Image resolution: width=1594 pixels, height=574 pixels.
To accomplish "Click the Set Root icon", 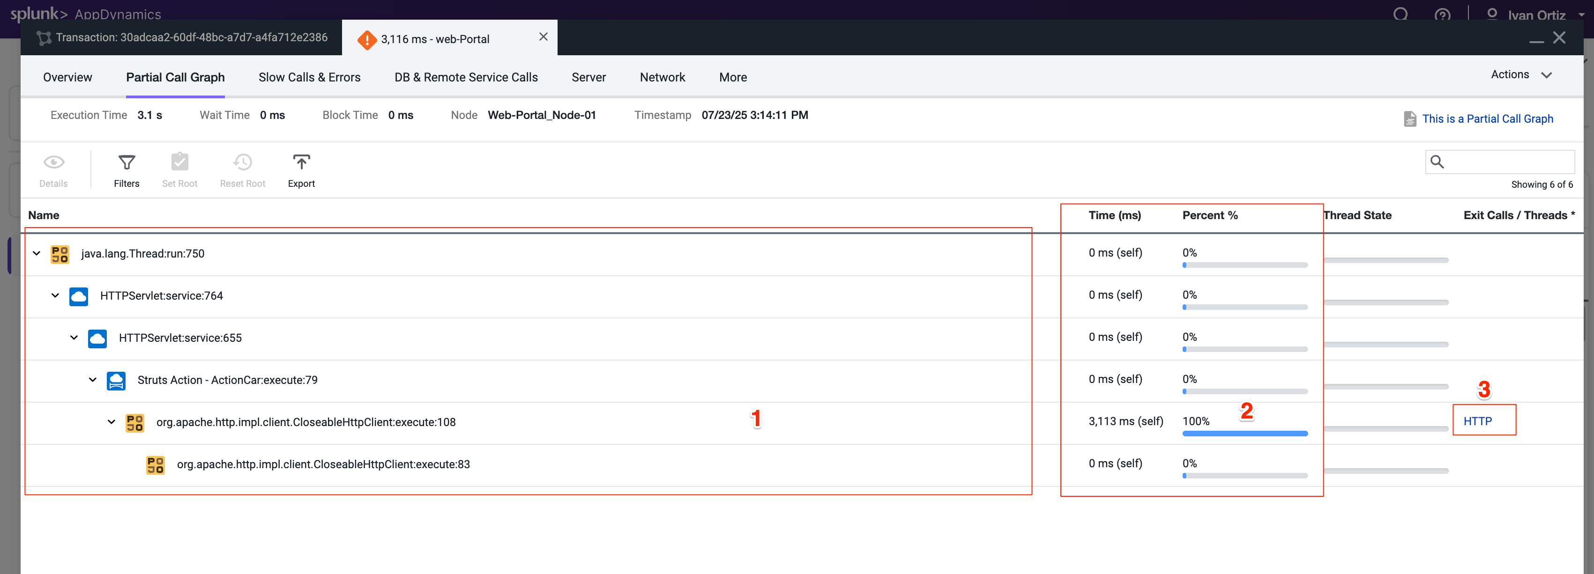I will tap(179, 169).
